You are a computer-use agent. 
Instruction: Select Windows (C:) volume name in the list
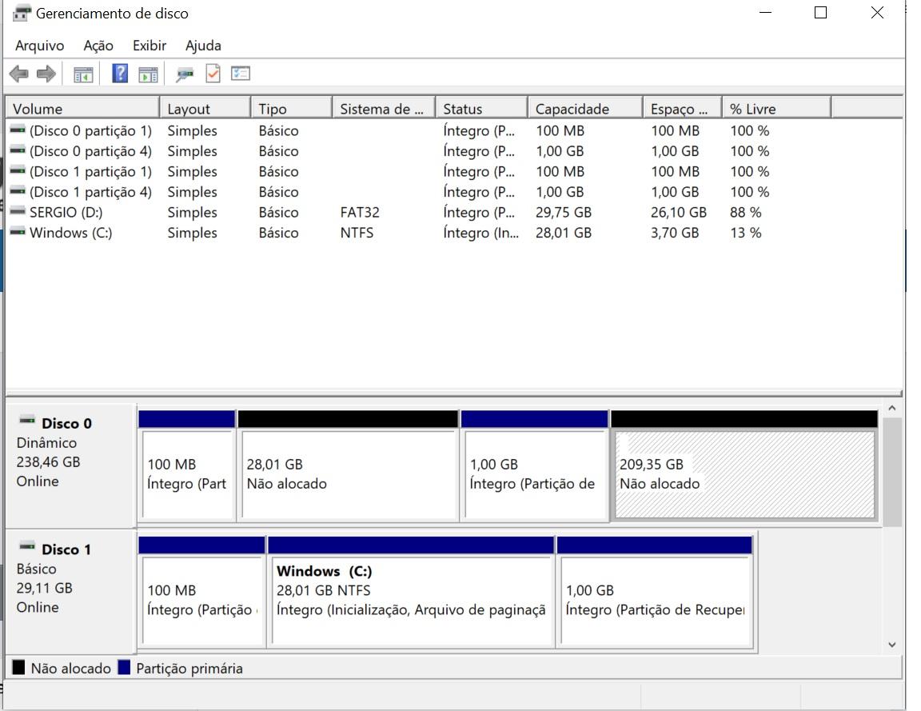tap(70, 233)
